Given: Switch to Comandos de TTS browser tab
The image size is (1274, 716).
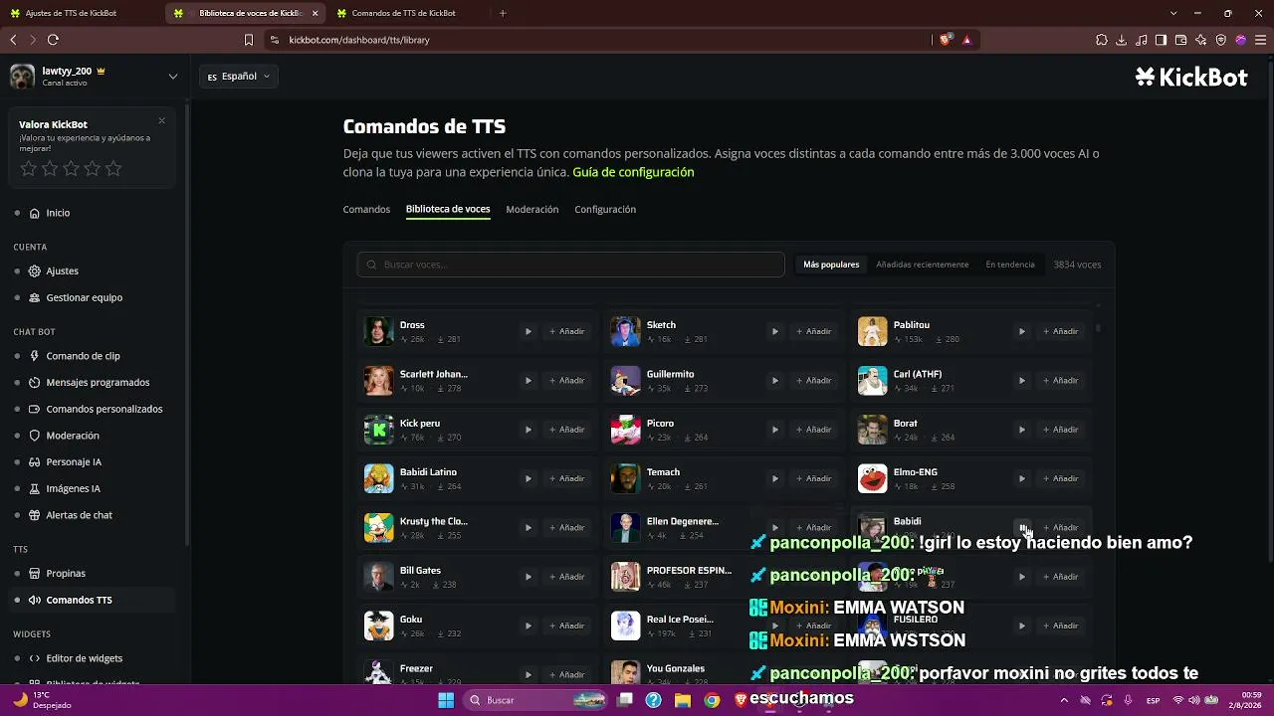Looking at the screenshot, I should [408, 13].
